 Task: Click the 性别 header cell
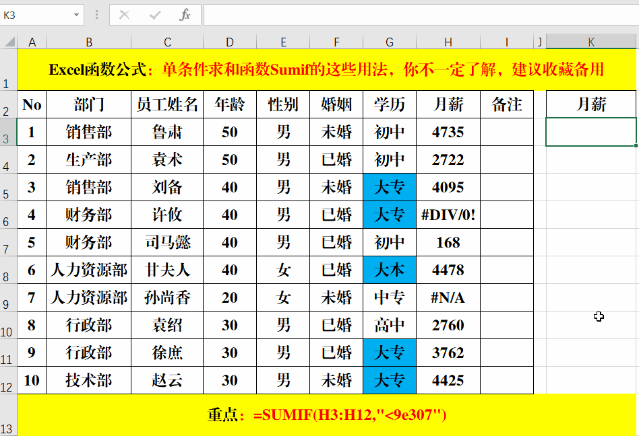pos(283,104)
